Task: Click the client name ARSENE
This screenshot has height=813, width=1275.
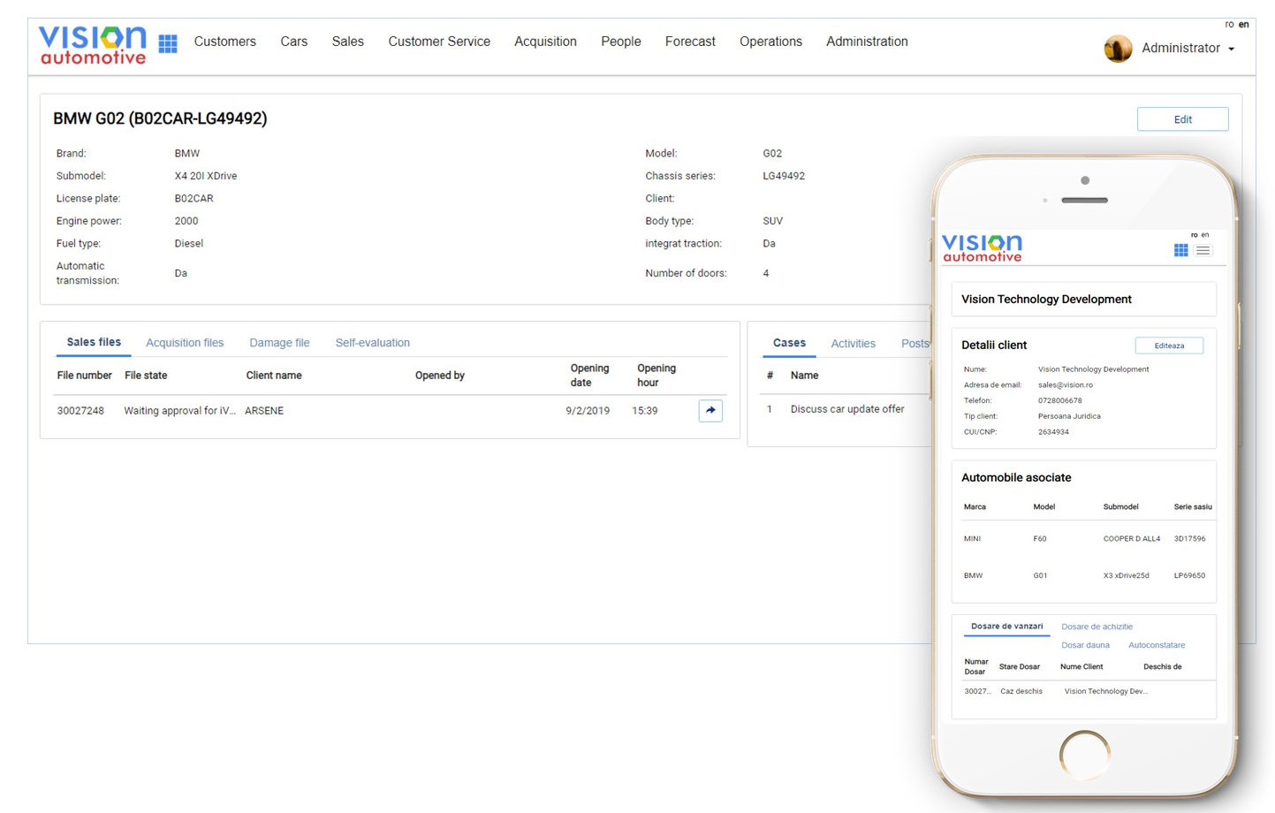Action: tap(264, 411)
